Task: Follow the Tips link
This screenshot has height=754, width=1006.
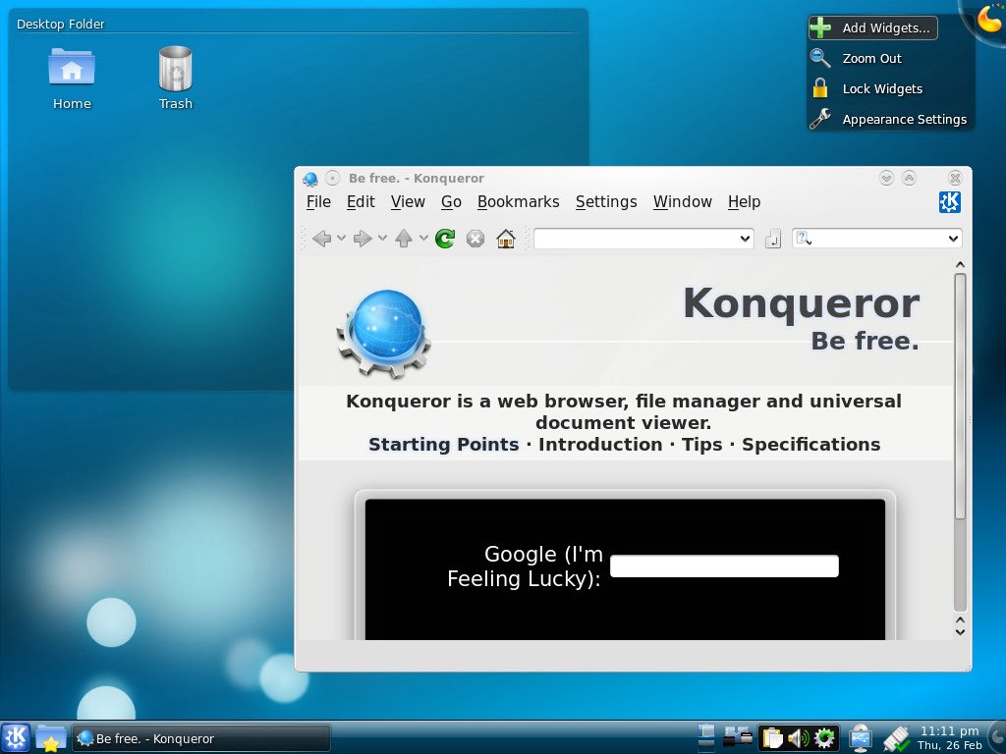Action: pos(701,445)
